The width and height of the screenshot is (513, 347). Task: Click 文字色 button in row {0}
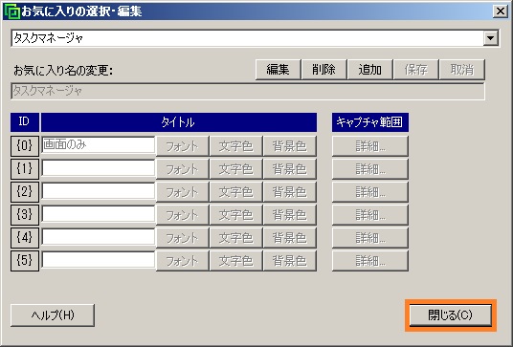[x=235, y=146]
